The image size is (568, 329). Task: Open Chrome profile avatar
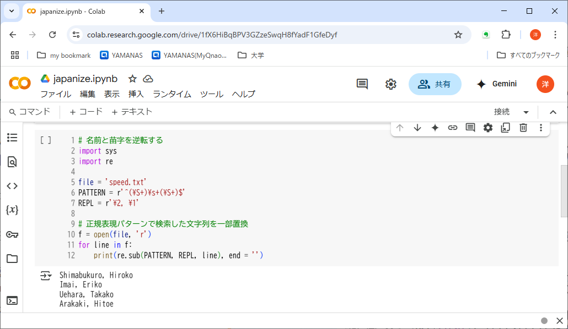pos(535,35)
